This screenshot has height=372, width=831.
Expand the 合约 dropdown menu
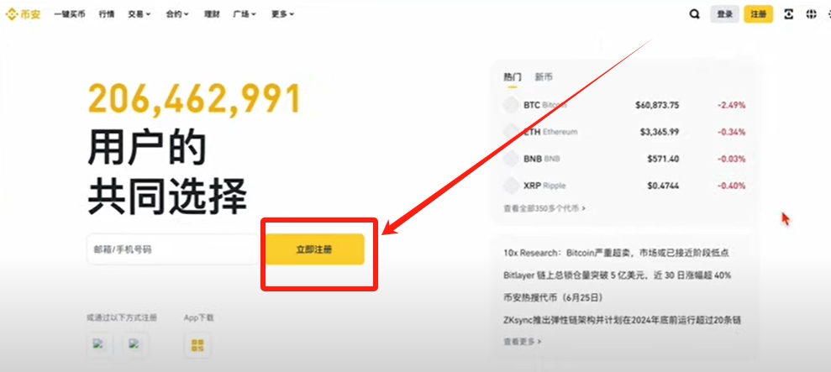pyautogui.click(x=177, y=14)
